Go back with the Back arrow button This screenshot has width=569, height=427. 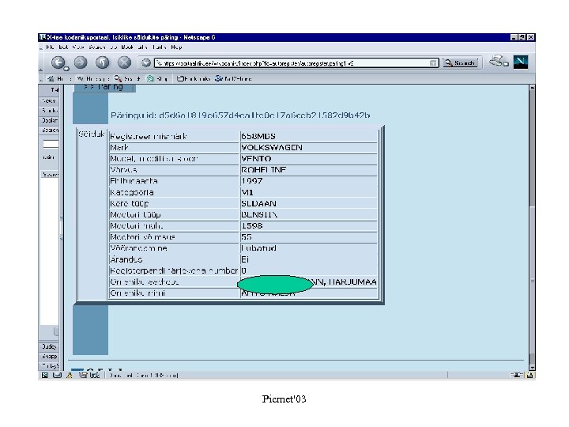coord(58,62)
